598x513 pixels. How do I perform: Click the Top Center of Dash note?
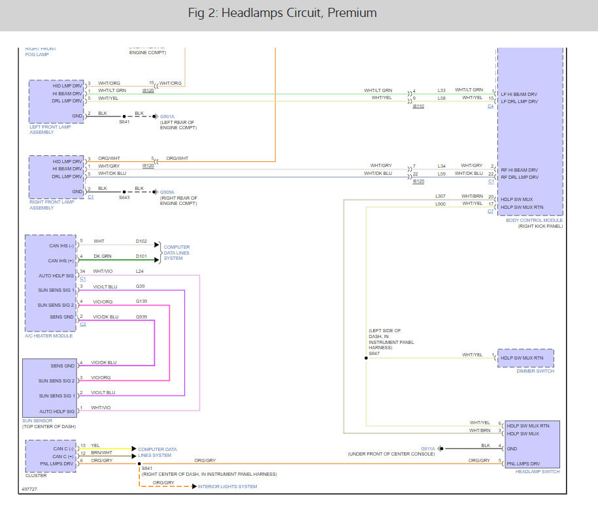(x=49, y=427)
